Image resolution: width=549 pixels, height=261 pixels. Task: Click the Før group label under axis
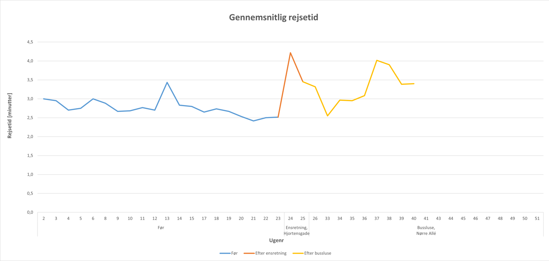161,228
